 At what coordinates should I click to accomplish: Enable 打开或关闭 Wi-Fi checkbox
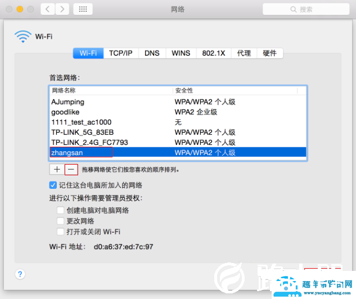(60, 232)
